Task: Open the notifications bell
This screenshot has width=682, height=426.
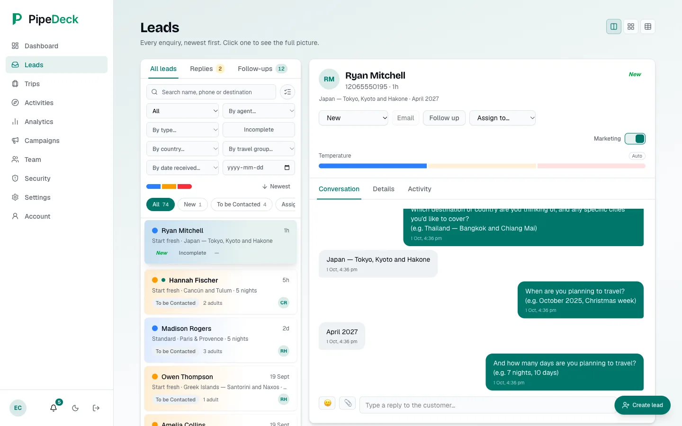Action: coord(54,408)
